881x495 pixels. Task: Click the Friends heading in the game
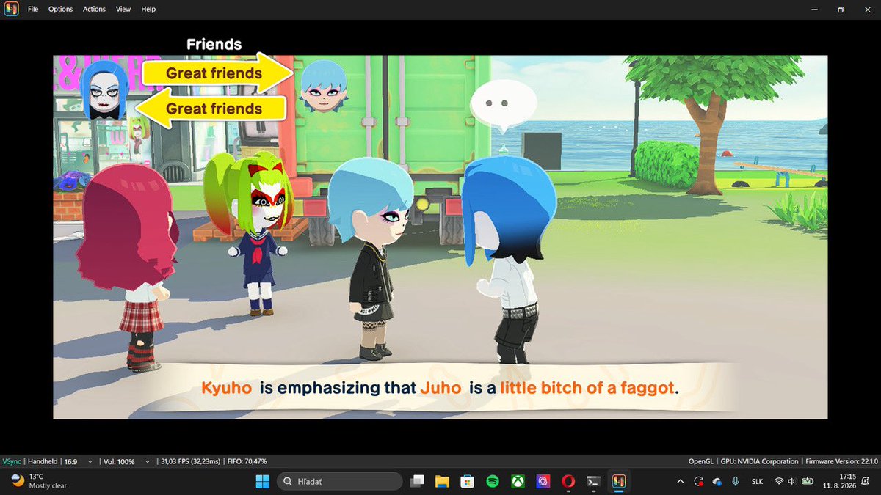point(214,45)
